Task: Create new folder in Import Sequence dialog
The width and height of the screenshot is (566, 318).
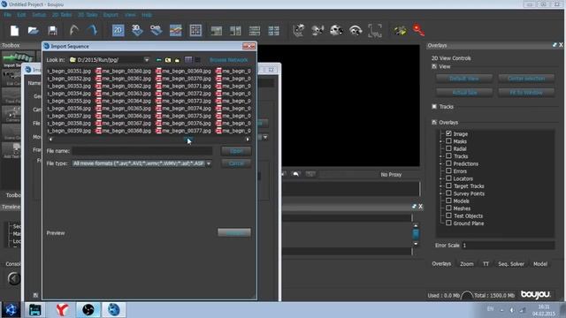Action: click(x=177, y=60)
